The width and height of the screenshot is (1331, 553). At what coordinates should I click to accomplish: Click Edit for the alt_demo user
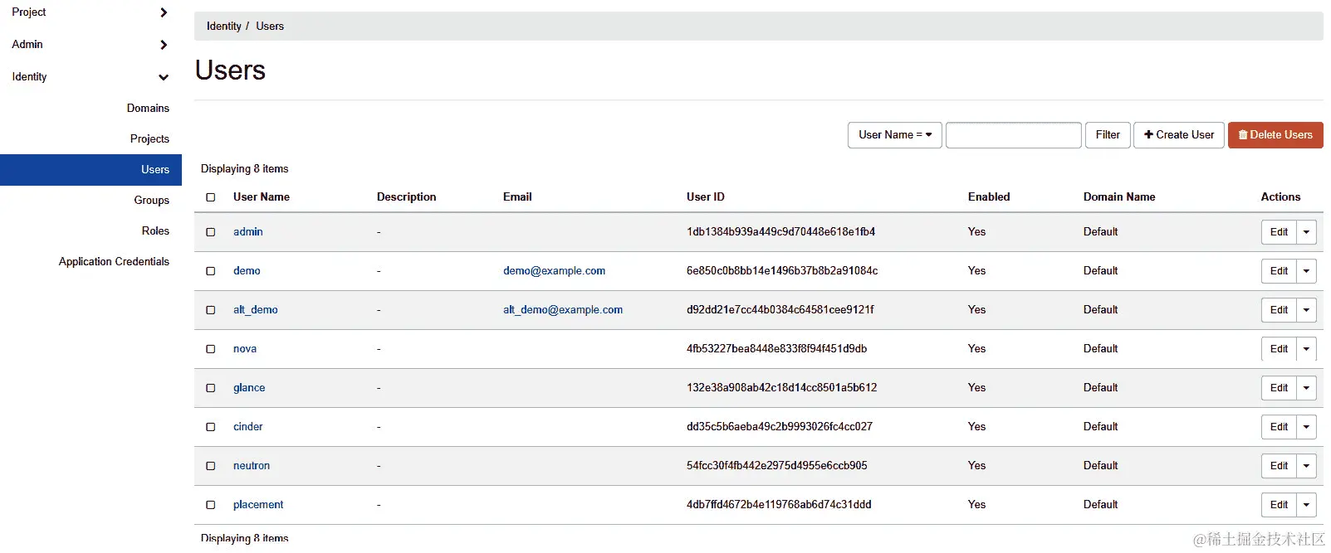click(x=1279, y=310)
